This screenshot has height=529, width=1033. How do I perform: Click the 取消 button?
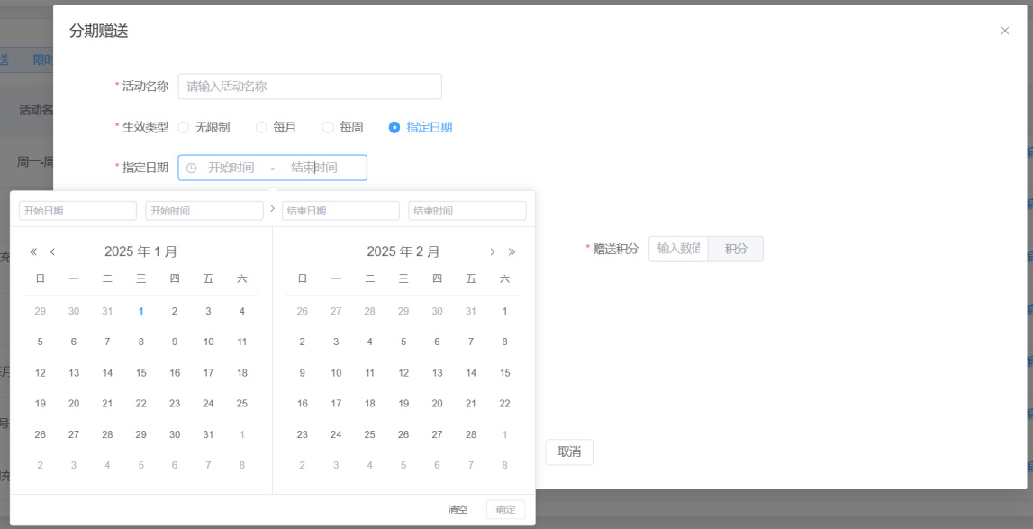click(x=569, y=451)
